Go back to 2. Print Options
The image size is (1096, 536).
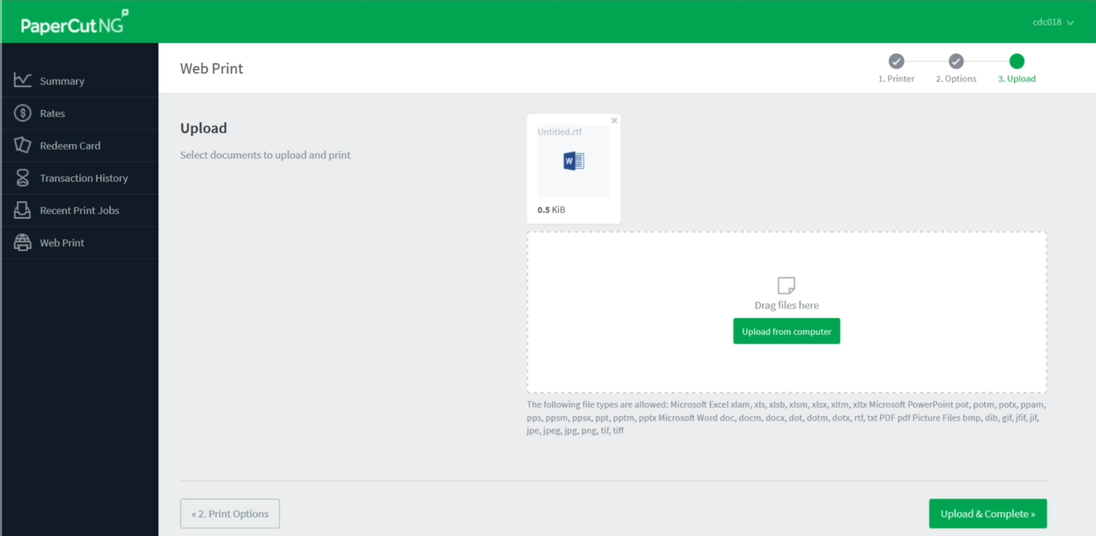tap(230, 514)
